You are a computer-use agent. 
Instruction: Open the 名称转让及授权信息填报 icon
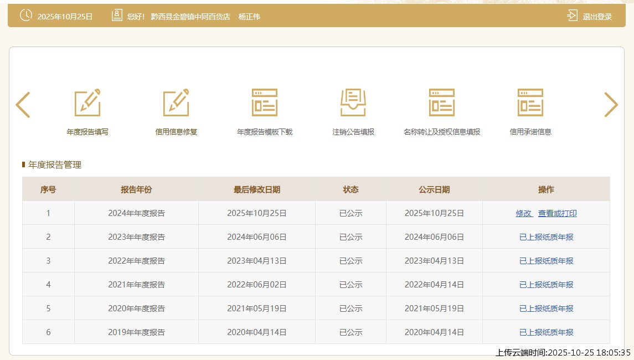(442, 102)
